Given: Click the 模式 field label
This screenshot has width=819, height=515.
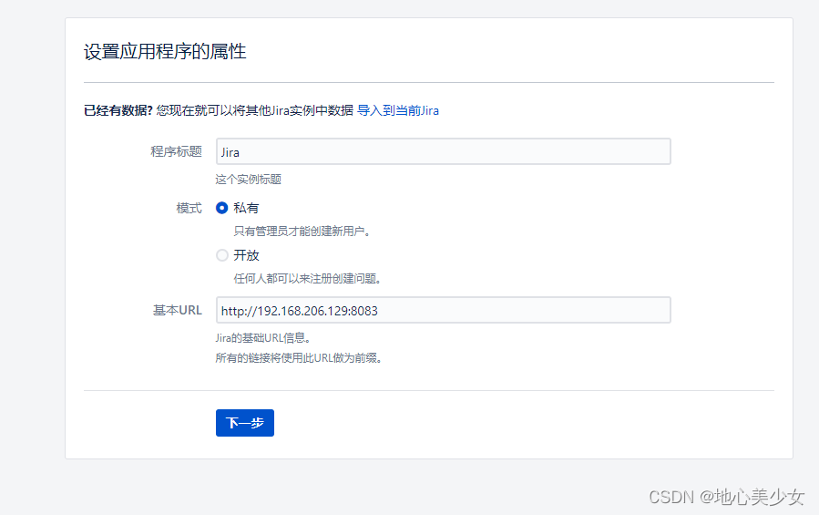Looking at the screenshot, I should (x=189, y=208).
